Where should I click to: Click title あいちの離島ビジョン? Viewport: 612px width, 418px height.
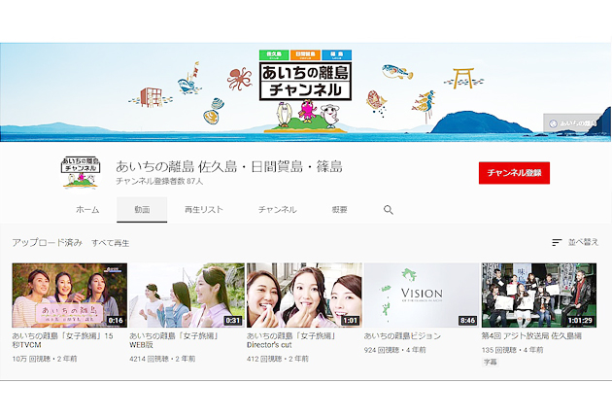402,336
